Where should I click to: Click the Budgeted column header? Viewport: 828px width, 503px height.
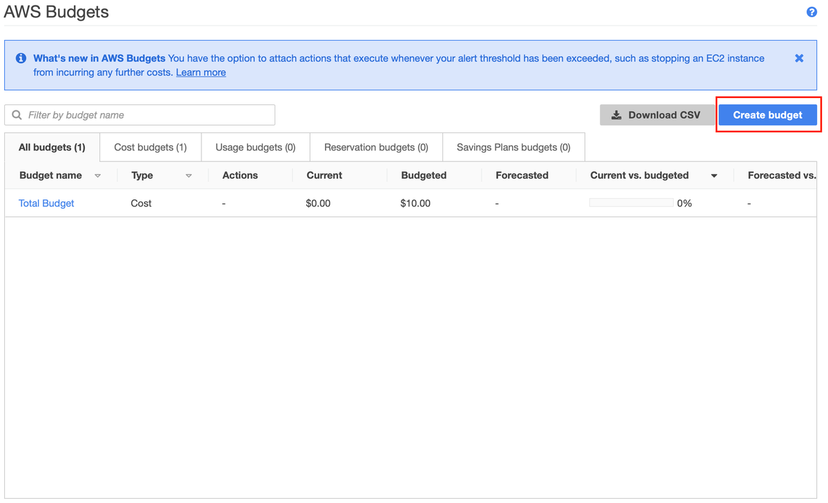424,175
